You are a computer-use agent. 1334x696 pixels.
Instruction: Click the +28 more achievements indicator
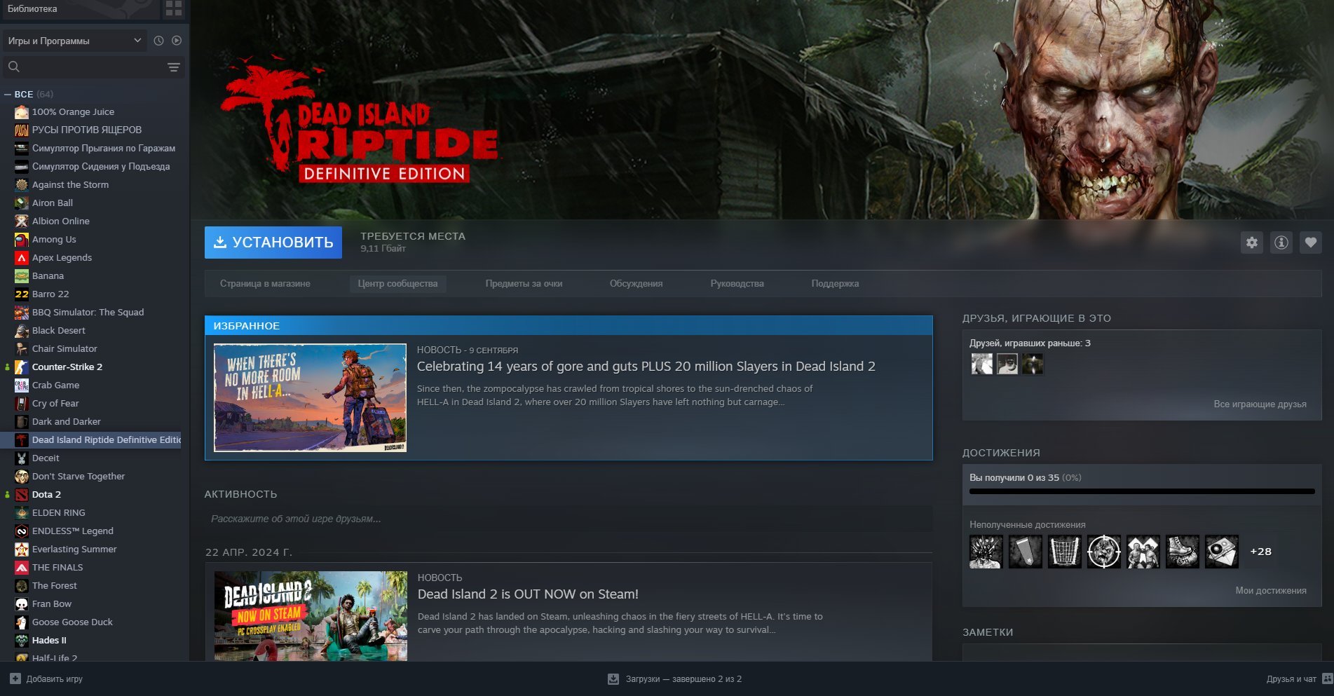[x=1260, y=552]
